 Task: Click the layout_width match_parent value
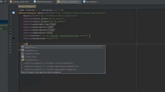click(x=56, y=19)
